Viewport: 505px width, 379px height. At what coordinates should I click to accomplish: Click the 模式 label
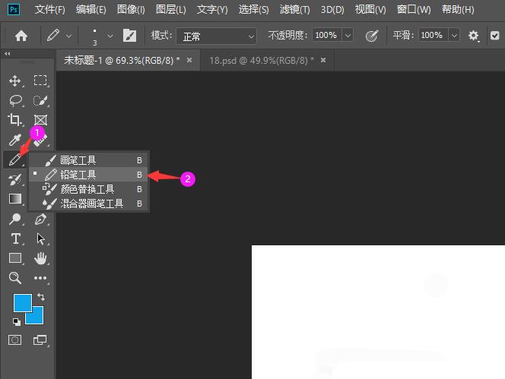click(x=162, y=36)
